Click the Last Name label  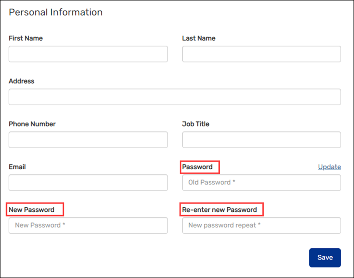(x=199, y=38)
